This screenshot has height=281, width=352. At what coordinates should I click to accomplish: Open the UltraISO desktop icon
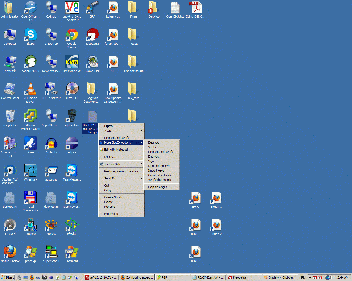click(x=72, y=91)
